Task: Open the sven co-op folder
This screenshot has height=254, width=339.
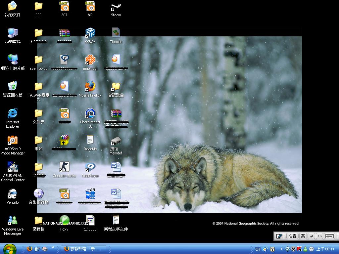Action: pyautogui.click(x=38, y=63)
